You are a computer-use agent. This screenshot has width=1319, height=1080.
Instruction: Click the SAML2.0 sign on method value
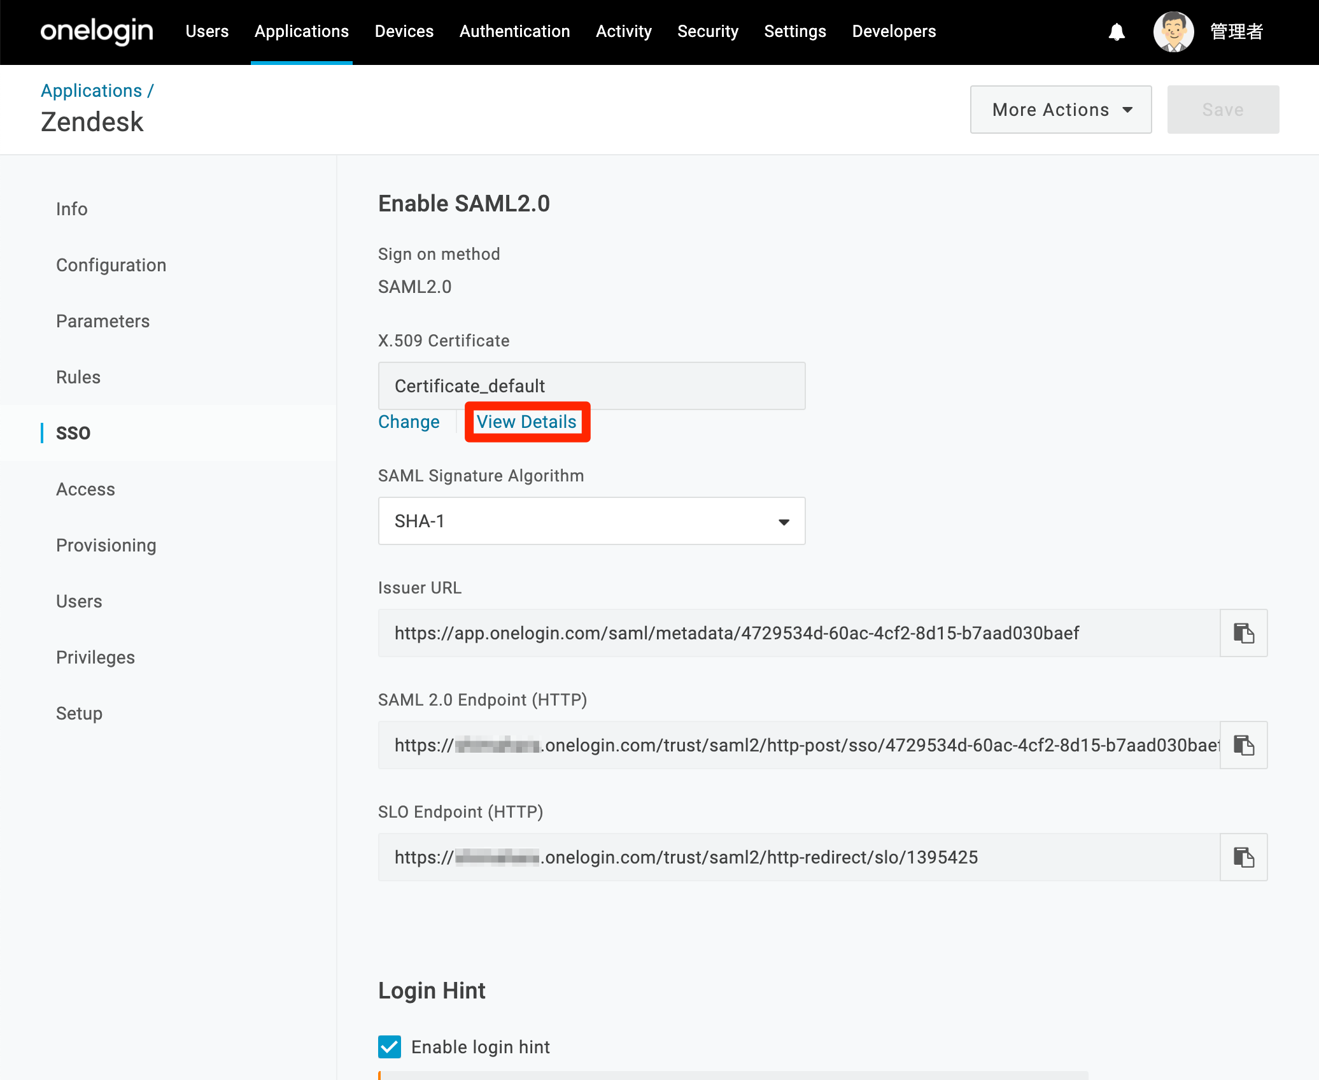click(414, 287)
